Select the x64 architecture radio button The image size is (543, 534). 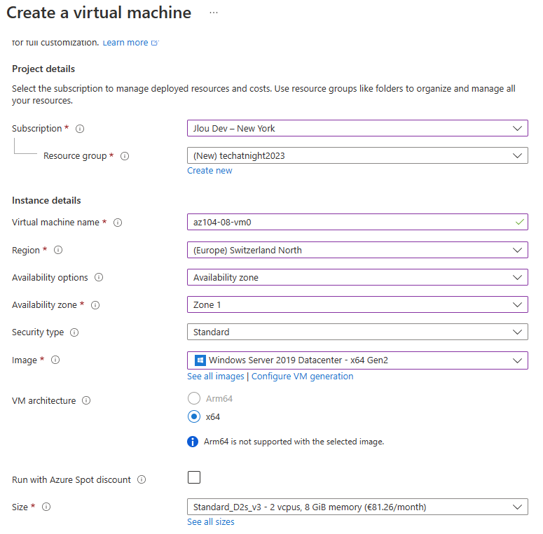click(x=194, y=416)
